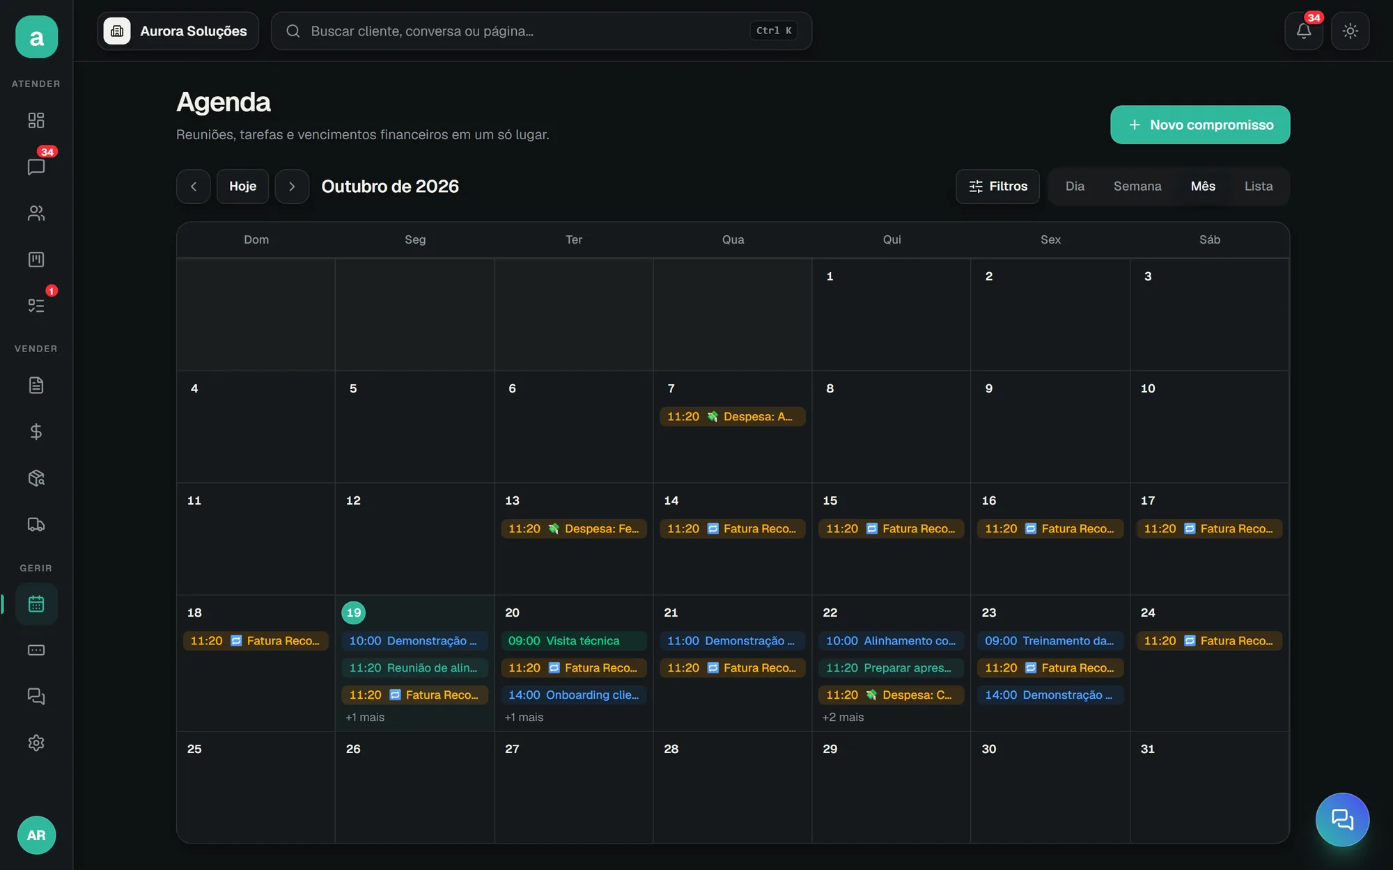This screenshot has width=1393, height=870.
Task: Open the Fatura Reco event on day 24
Action: 1209,640
